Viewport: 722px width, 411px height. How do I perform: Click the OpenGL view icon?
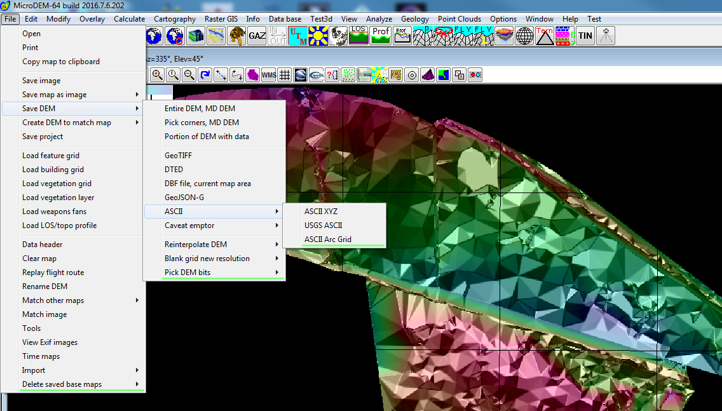click(x=317, y=74)
